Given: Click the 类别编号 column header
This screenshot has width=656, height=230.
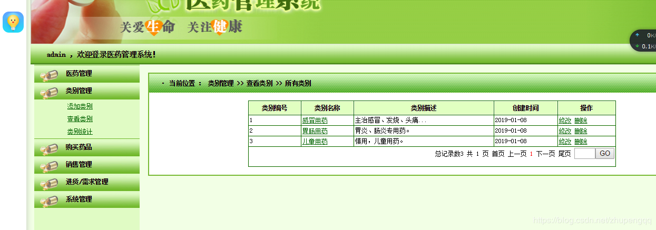Looking at the screenshot, I should (x=275, y=108).
